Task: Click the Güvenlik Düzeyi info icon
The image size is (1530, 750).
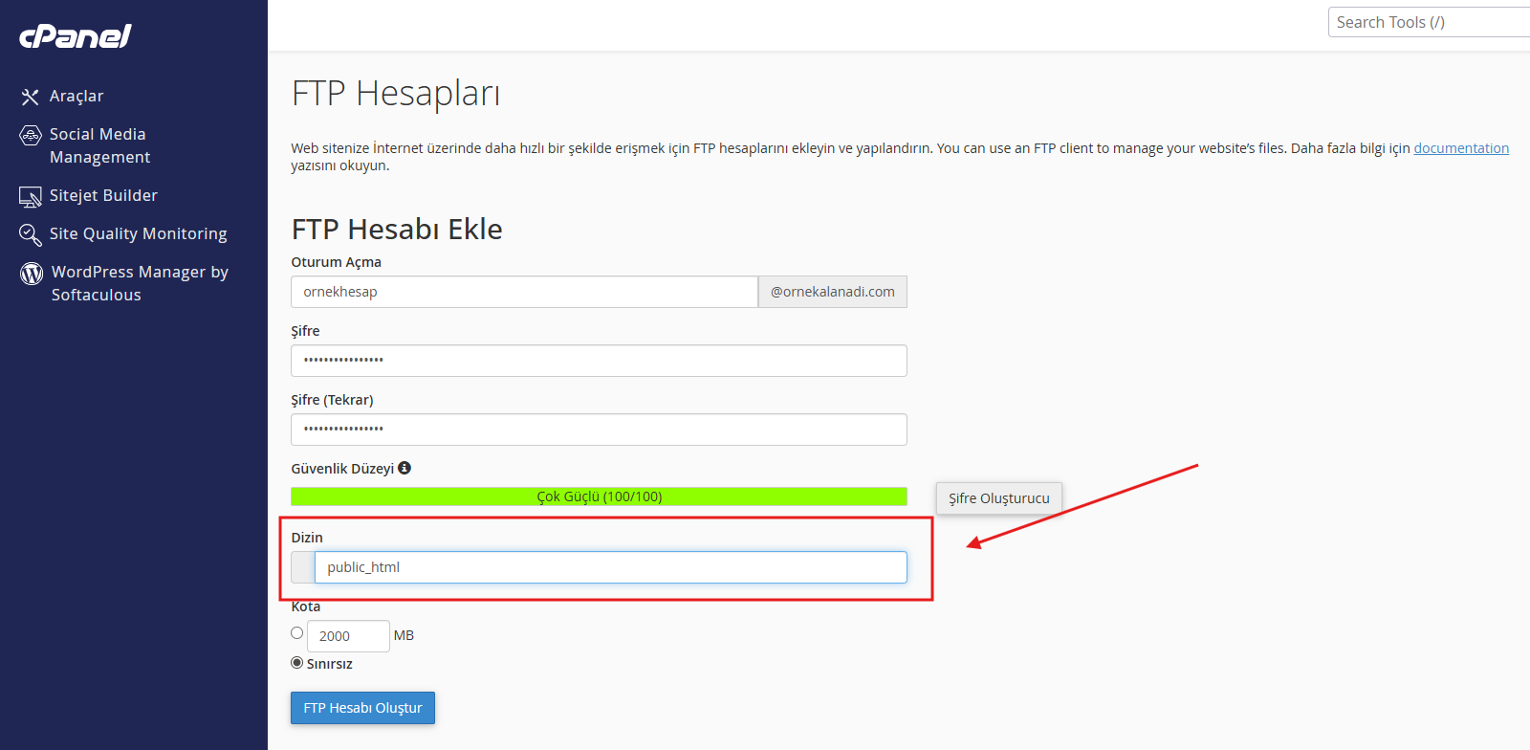Action: point(404,468)
